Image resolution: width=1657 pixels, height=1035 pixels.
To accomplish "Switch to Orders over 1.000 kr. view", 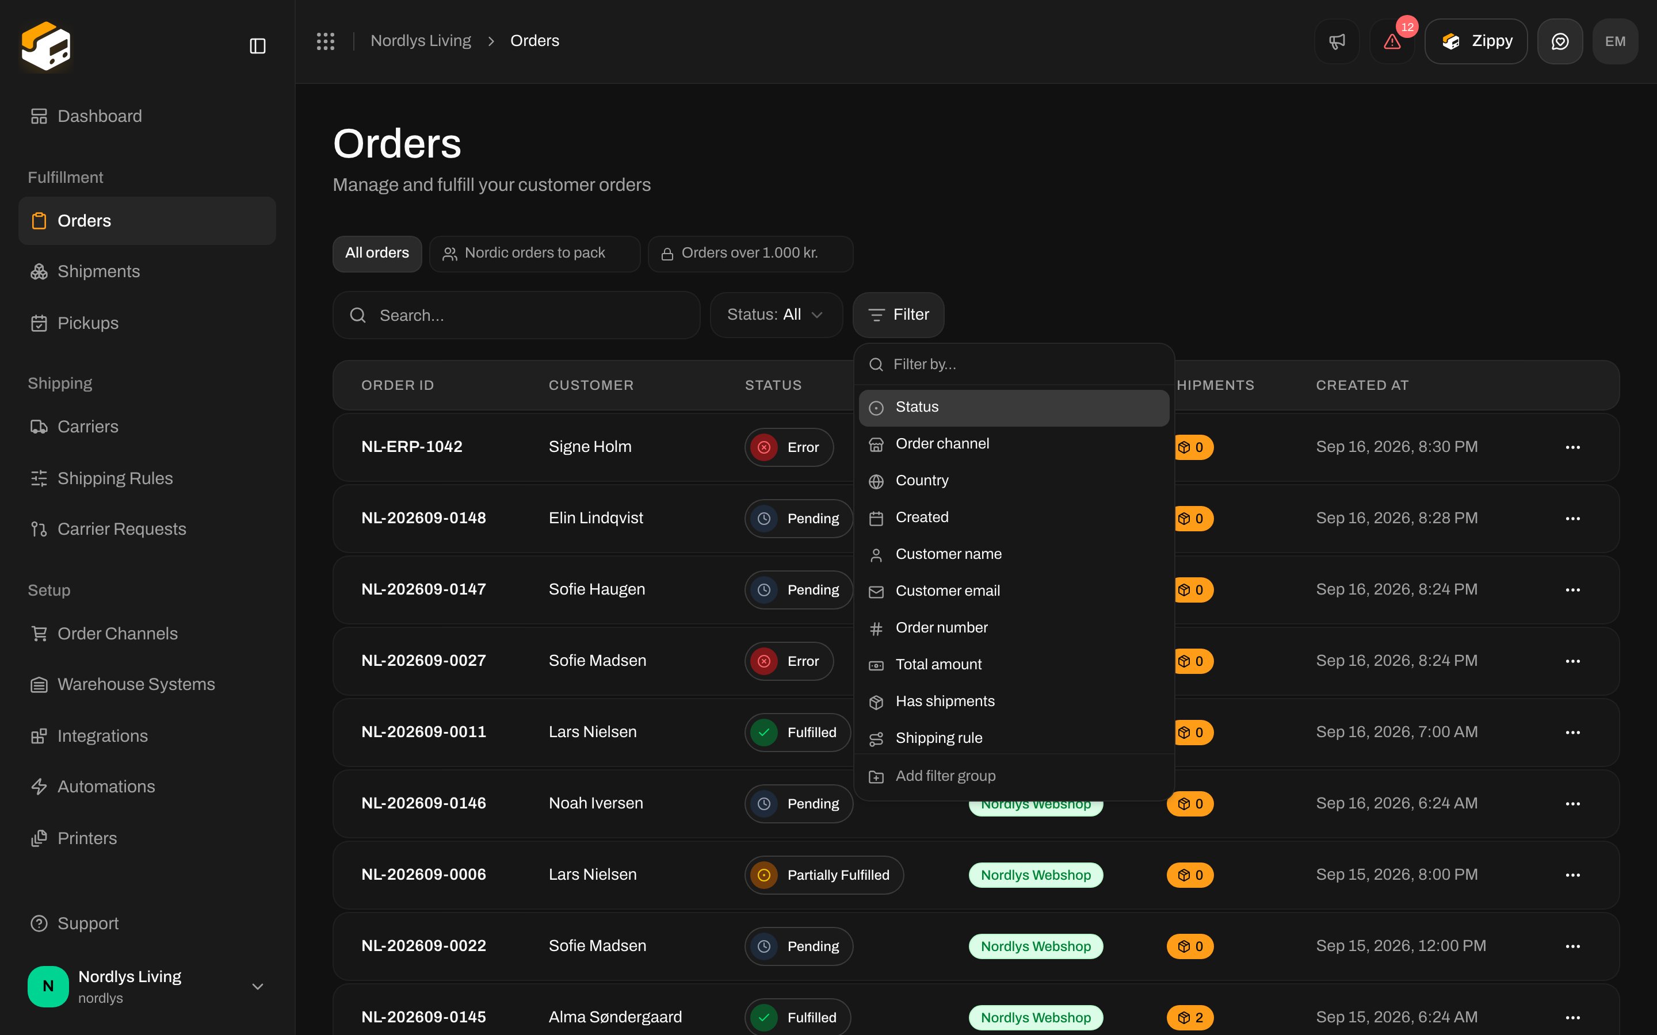I will point(750,253).
